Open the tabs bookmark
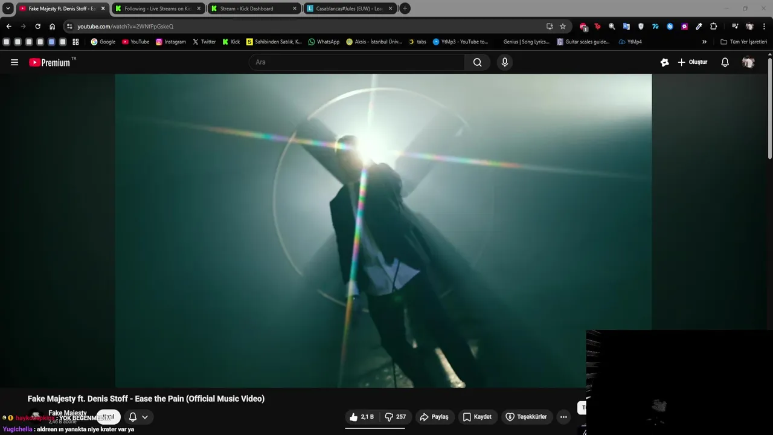This screenshot has width=773, height=435. click(417, 42)
